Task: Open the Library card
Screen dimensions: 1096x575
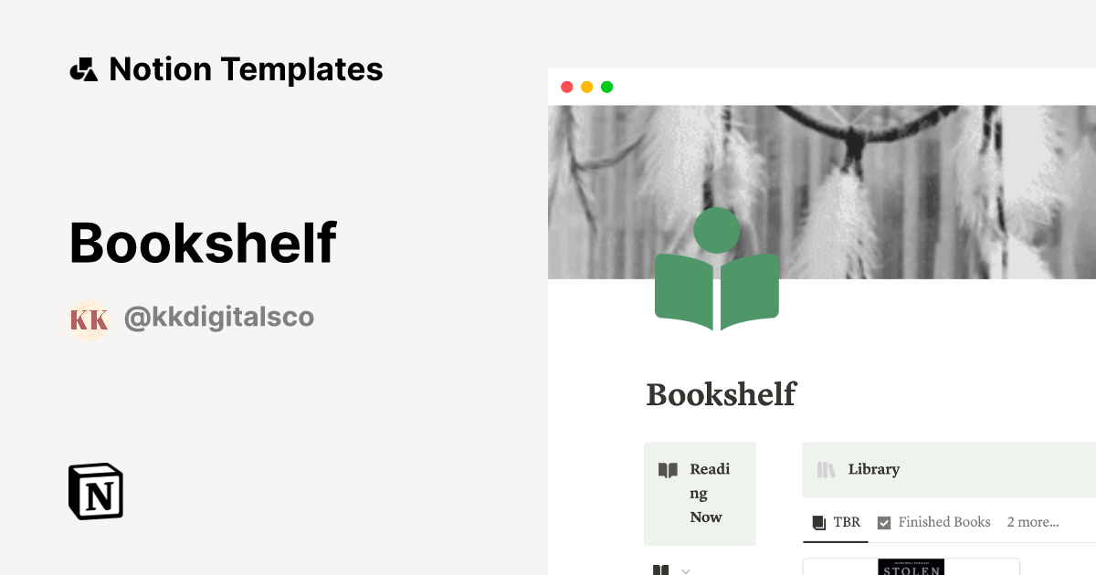Action: click(x=913, y=469)
